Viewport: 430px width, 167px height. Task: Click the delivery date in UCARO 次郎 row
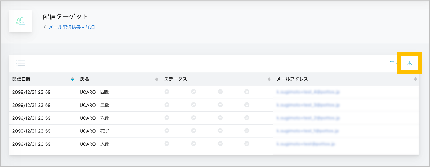32,118
